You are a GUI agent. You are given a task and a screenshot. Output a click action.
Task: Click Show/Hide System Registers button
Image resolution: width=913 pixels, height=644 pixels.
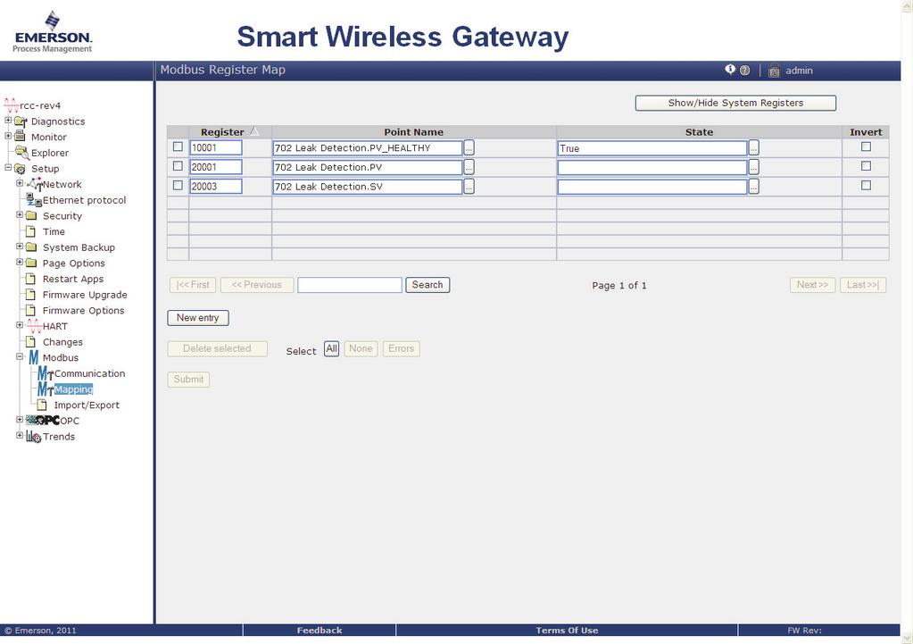(735, 103)
